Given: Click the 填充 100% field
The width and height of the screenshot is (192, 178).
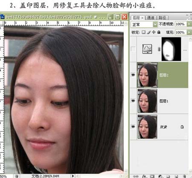Looking at the screenshot, I should [x=181, y=32].
